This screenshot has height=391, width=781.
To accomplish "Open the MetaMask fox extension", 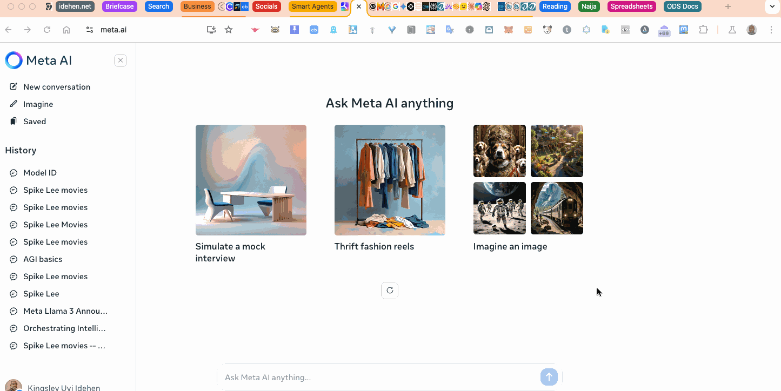I will (x=509, y=30).
